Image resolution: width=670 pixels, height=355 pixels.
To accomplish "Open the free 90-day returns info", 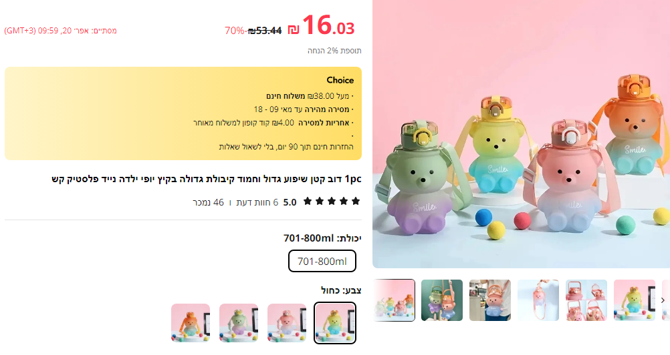I will [x=286, y=147].
